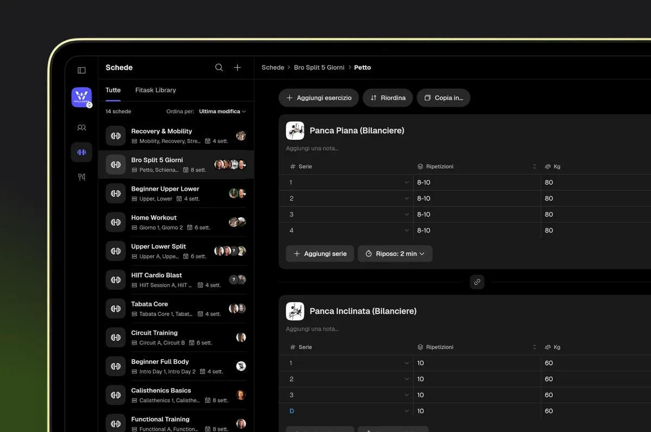The width and height of the screenshot is (651, 432).
Task: Select the Tabata Core scheda title
Action: coord(149,304)
